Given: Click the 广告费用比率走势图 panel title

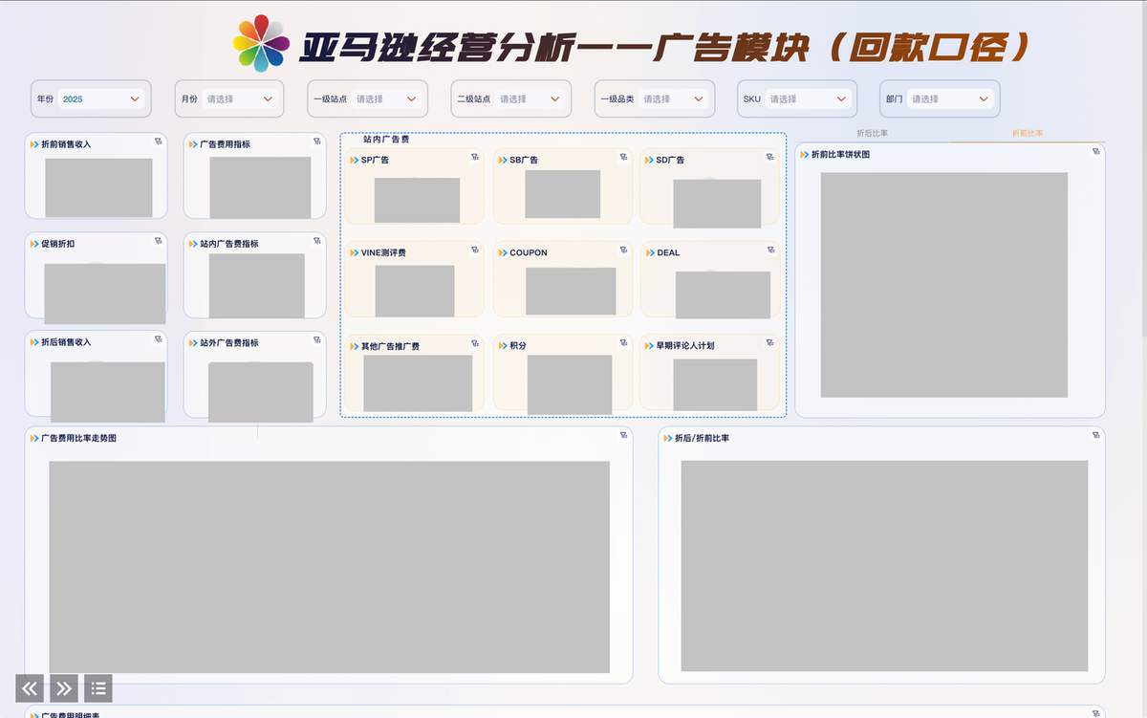Looking at the screenshot, I should (x=78, y=438).
